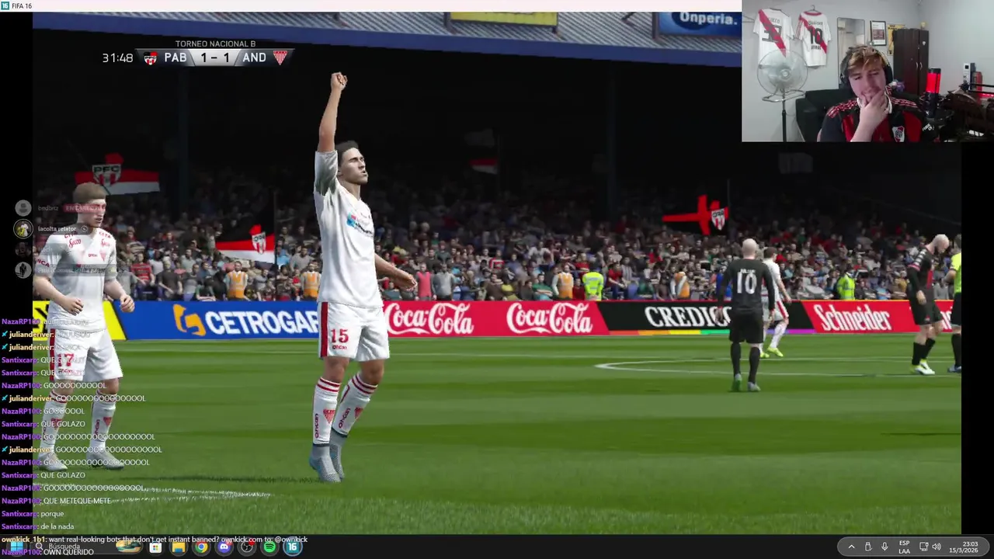994x559 pixels.
Task: Click the CETROGAR advertising board
Action: click(221, 321)
